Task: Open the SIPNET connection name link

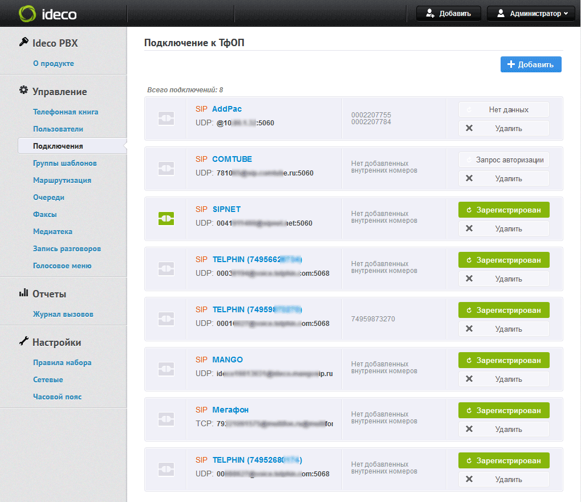Action: pos(226,209)
